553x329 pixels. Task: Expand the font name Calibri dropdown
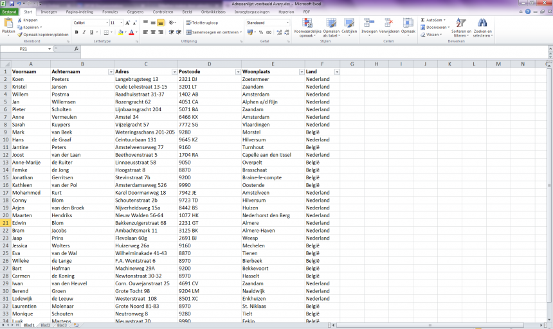(106, 22)
